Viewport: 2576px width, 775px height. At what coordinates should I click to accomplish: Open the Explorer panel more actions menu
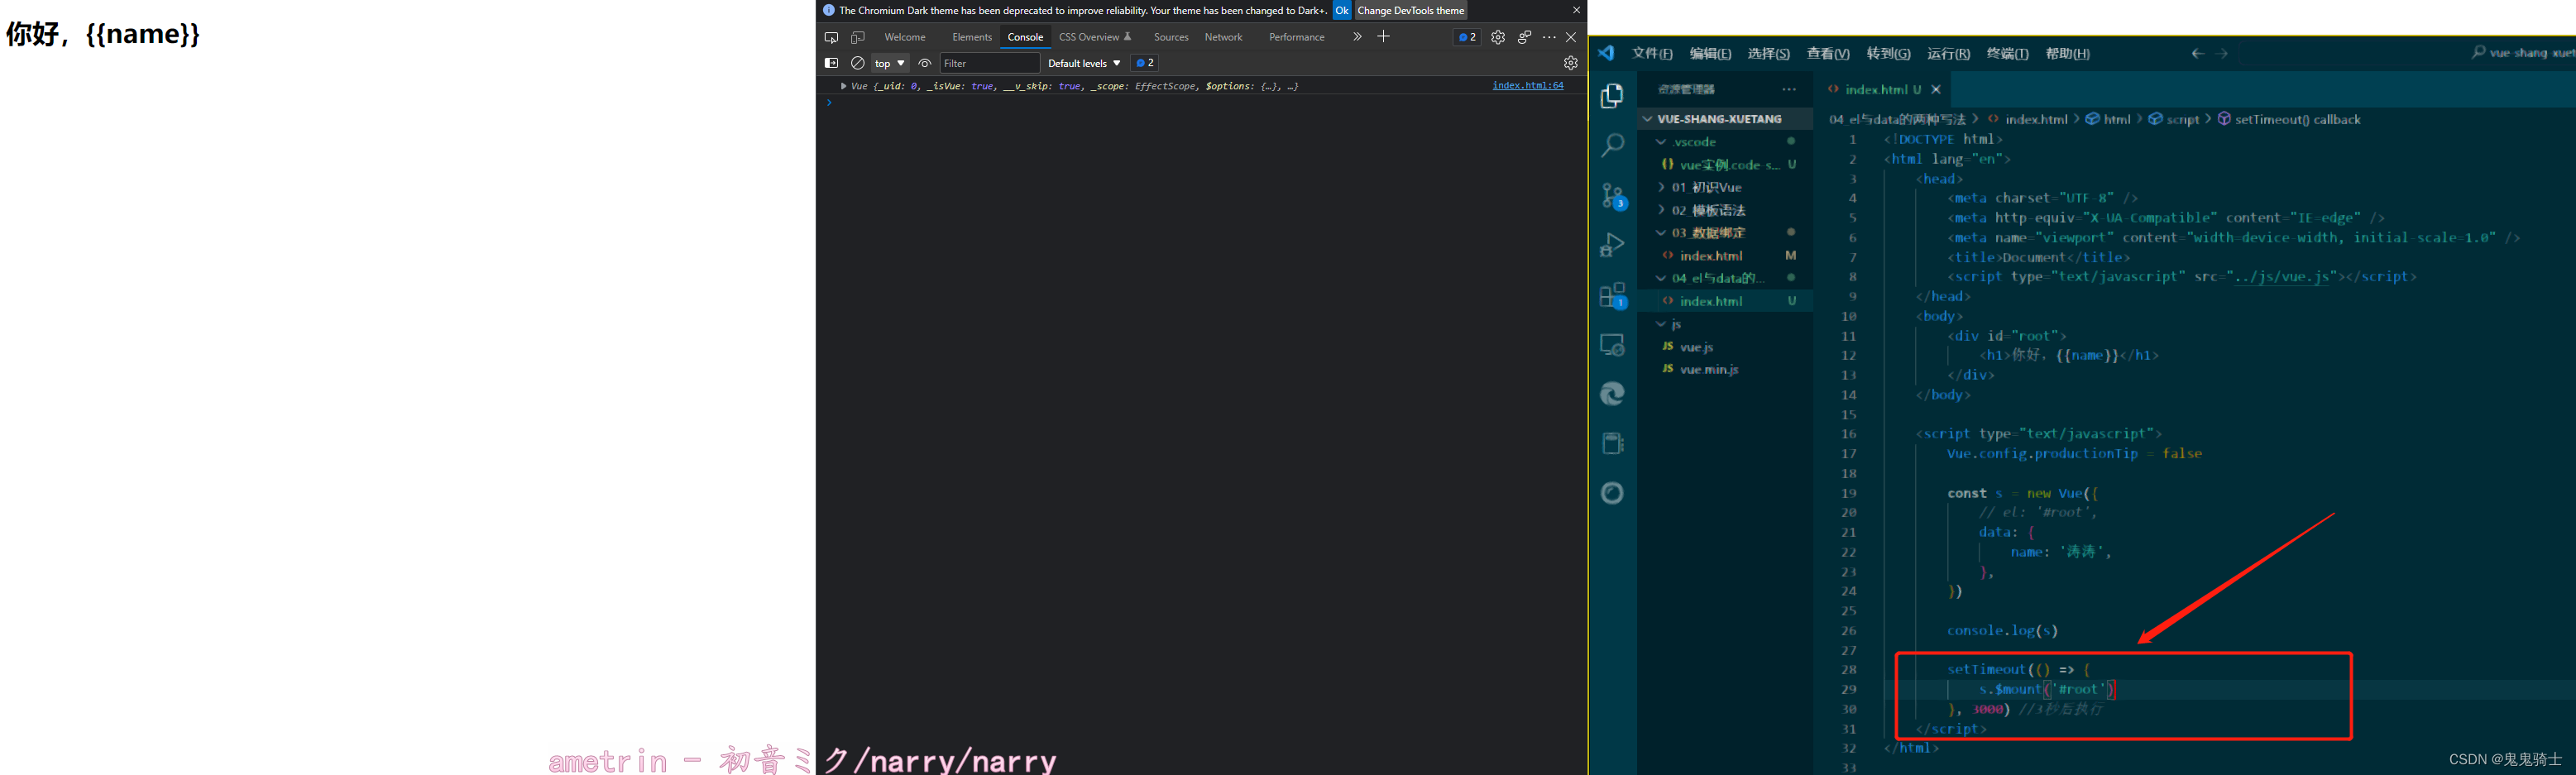click(x=1789, y=90)
